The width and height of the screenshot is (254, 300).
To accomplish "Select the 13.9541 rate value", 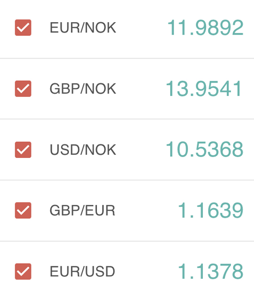I will [x=204, y=89].
